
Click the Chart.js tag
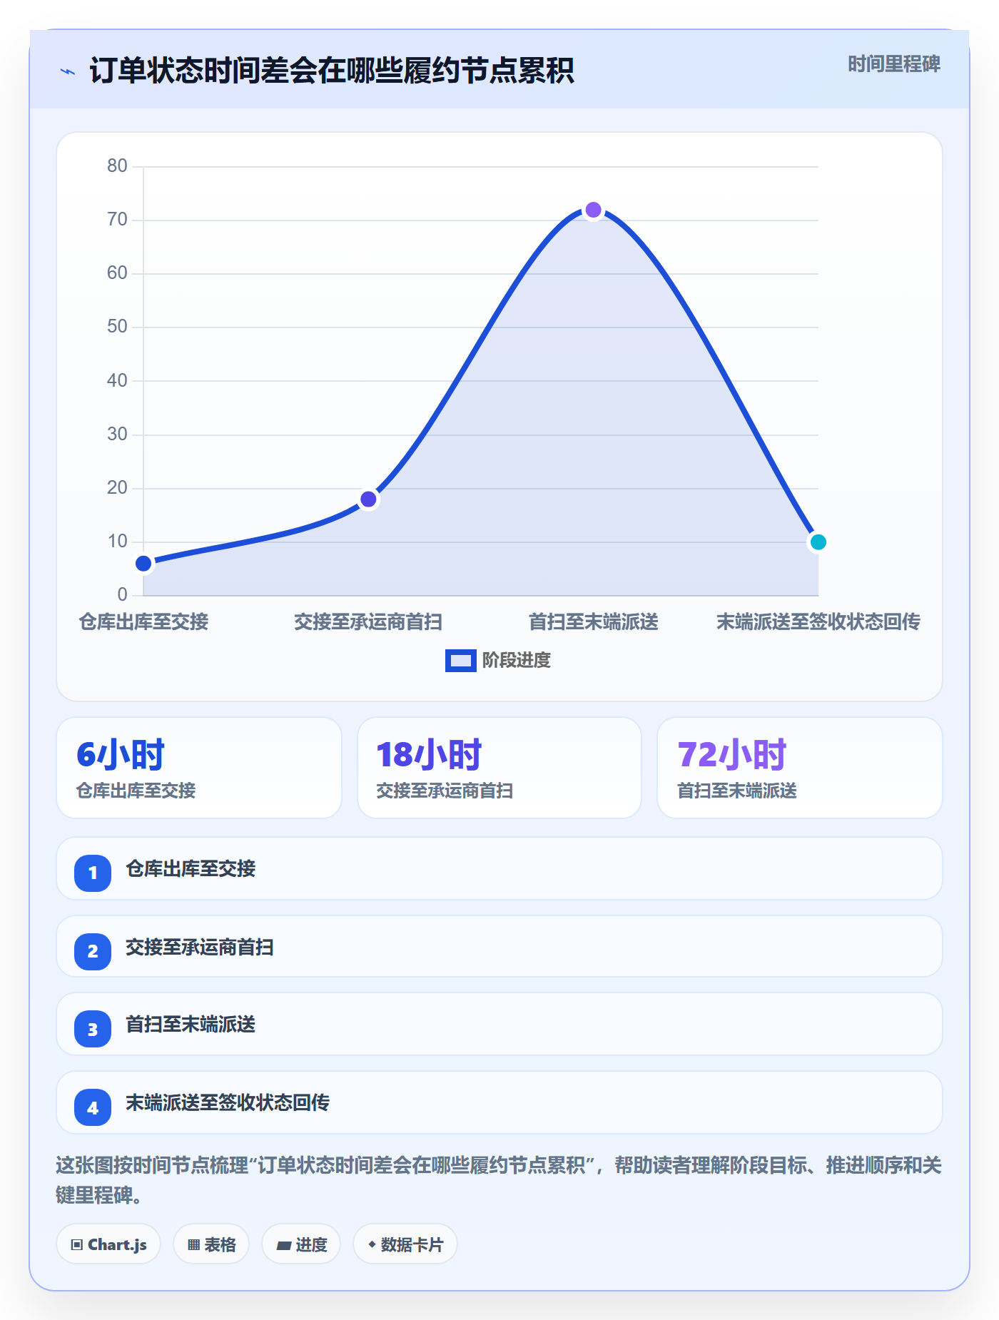tap(108, 1244)
